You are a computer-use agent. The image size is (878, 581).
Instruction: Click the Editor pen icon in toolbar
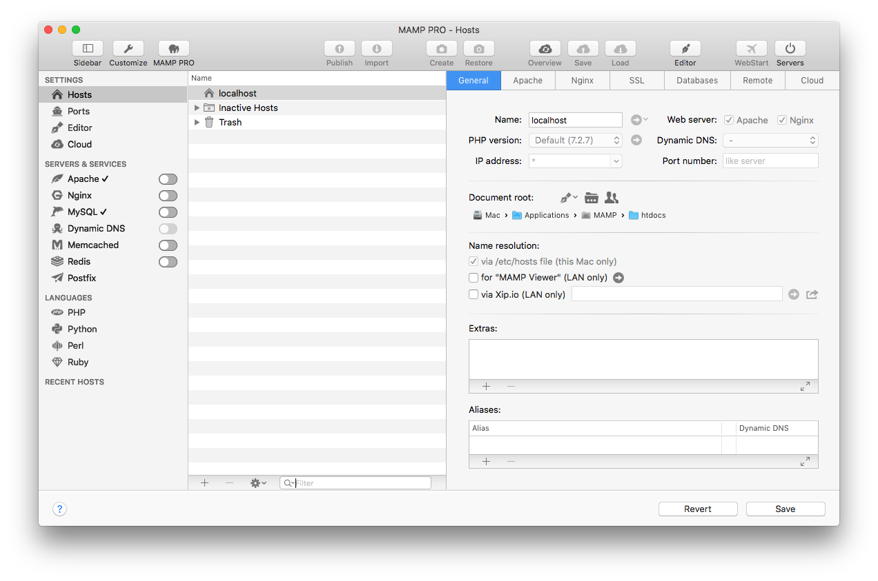pyautogui.click(x=685, y=49)
